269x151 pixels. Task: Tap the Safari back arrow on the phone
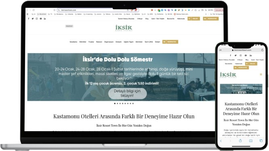(x=221, y=141)
